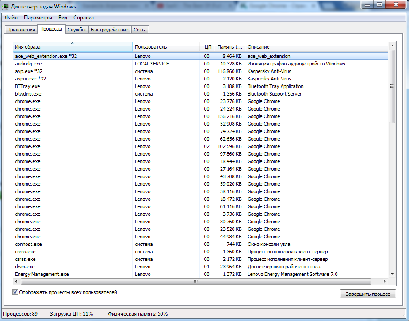
Task: Select the Процессы tab
Action: pos(51,29)
